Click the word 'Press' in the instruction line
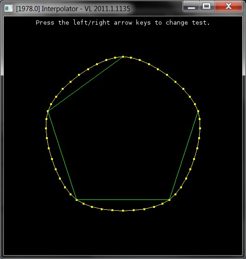The width and height of the screenshot is (246, 259). click(45, 23)
